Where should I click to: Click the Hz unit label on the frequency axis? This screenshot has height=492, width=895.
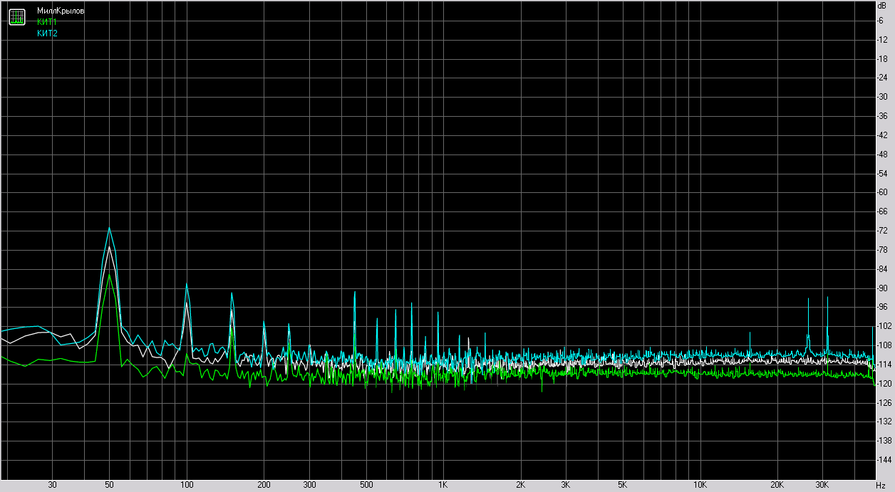click(881, 486)
